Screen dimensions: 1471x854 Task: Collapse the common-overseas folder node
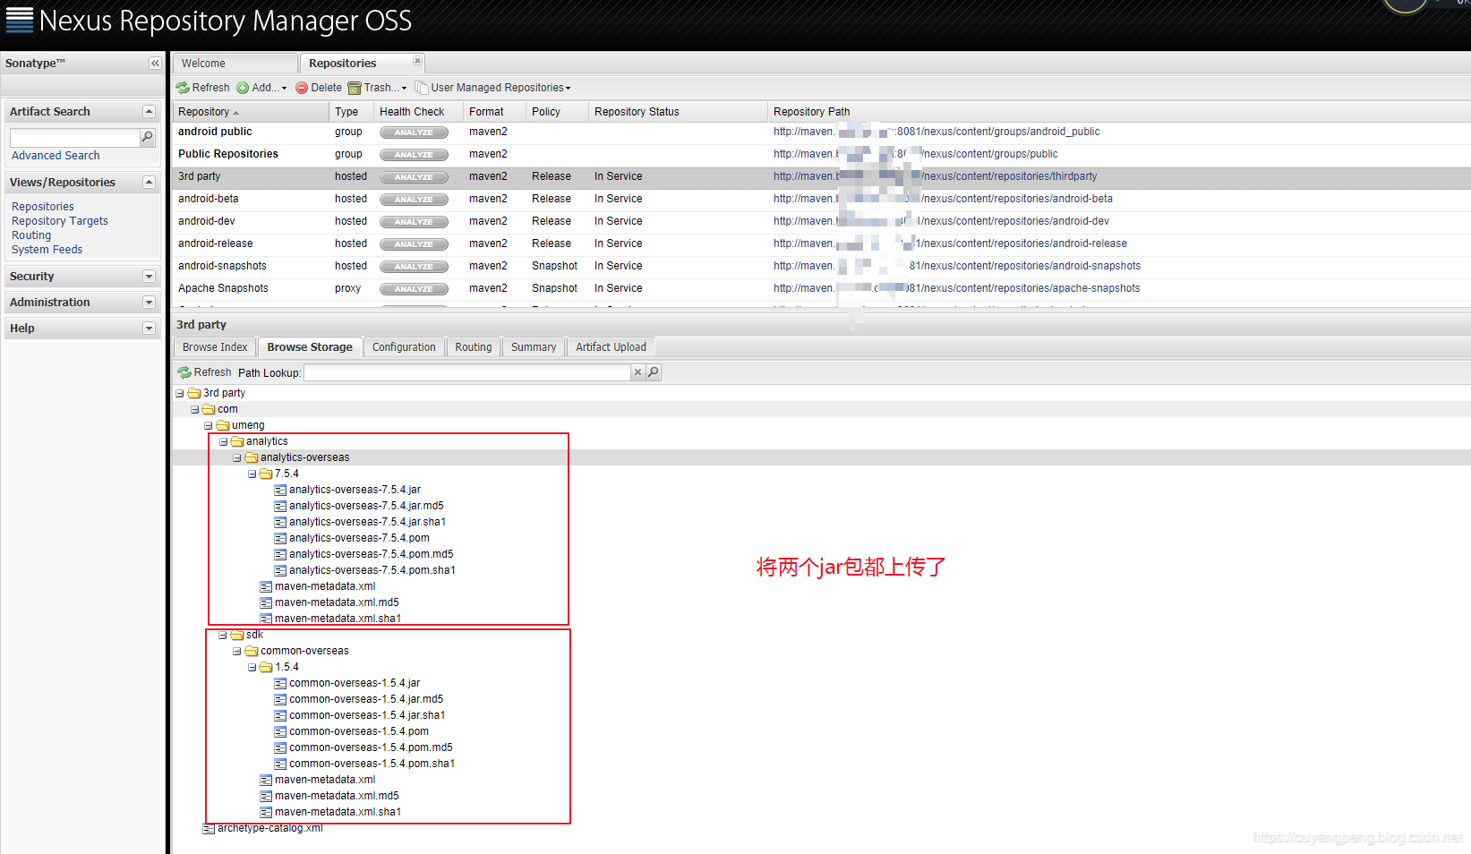pyautogui.click(x=237, y=651)
